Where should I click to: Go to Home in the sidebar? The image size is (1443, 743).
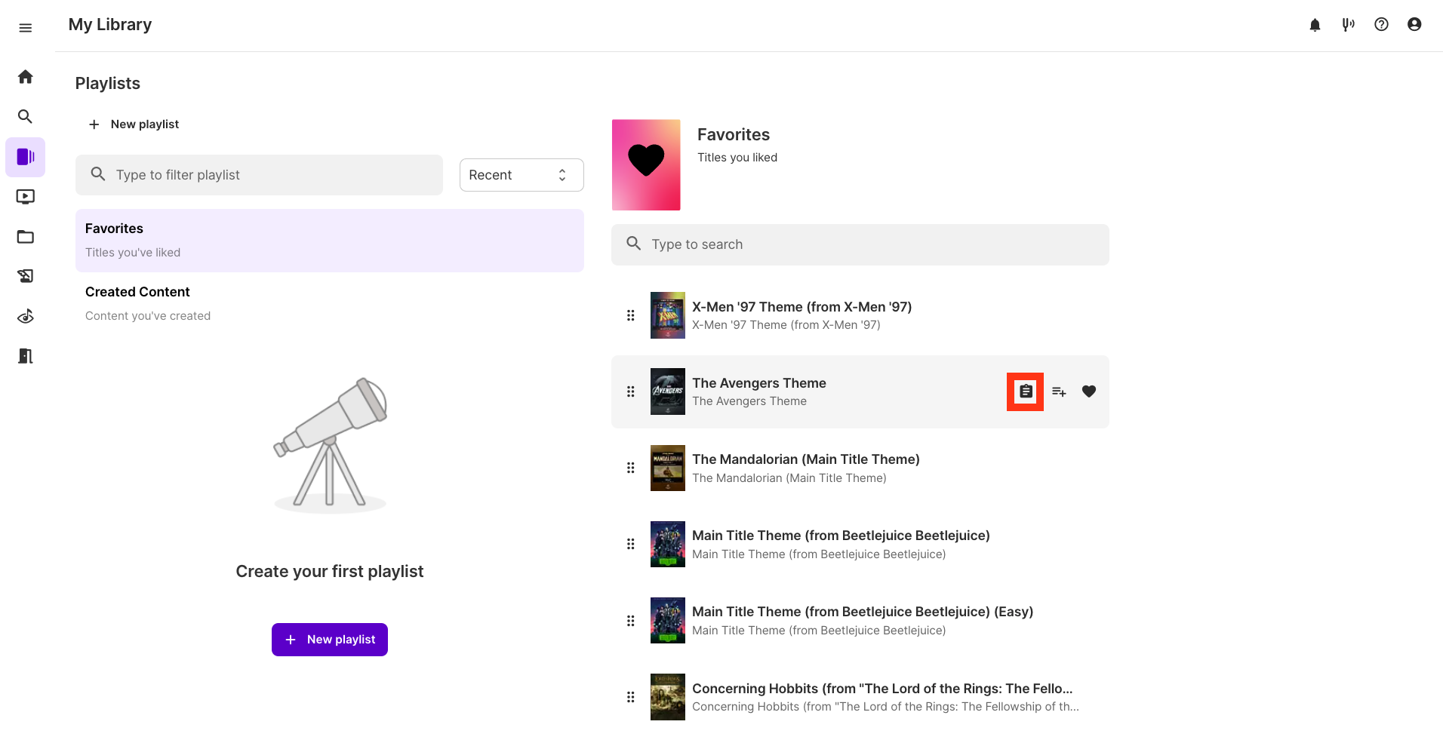click(x=25, y=77)
